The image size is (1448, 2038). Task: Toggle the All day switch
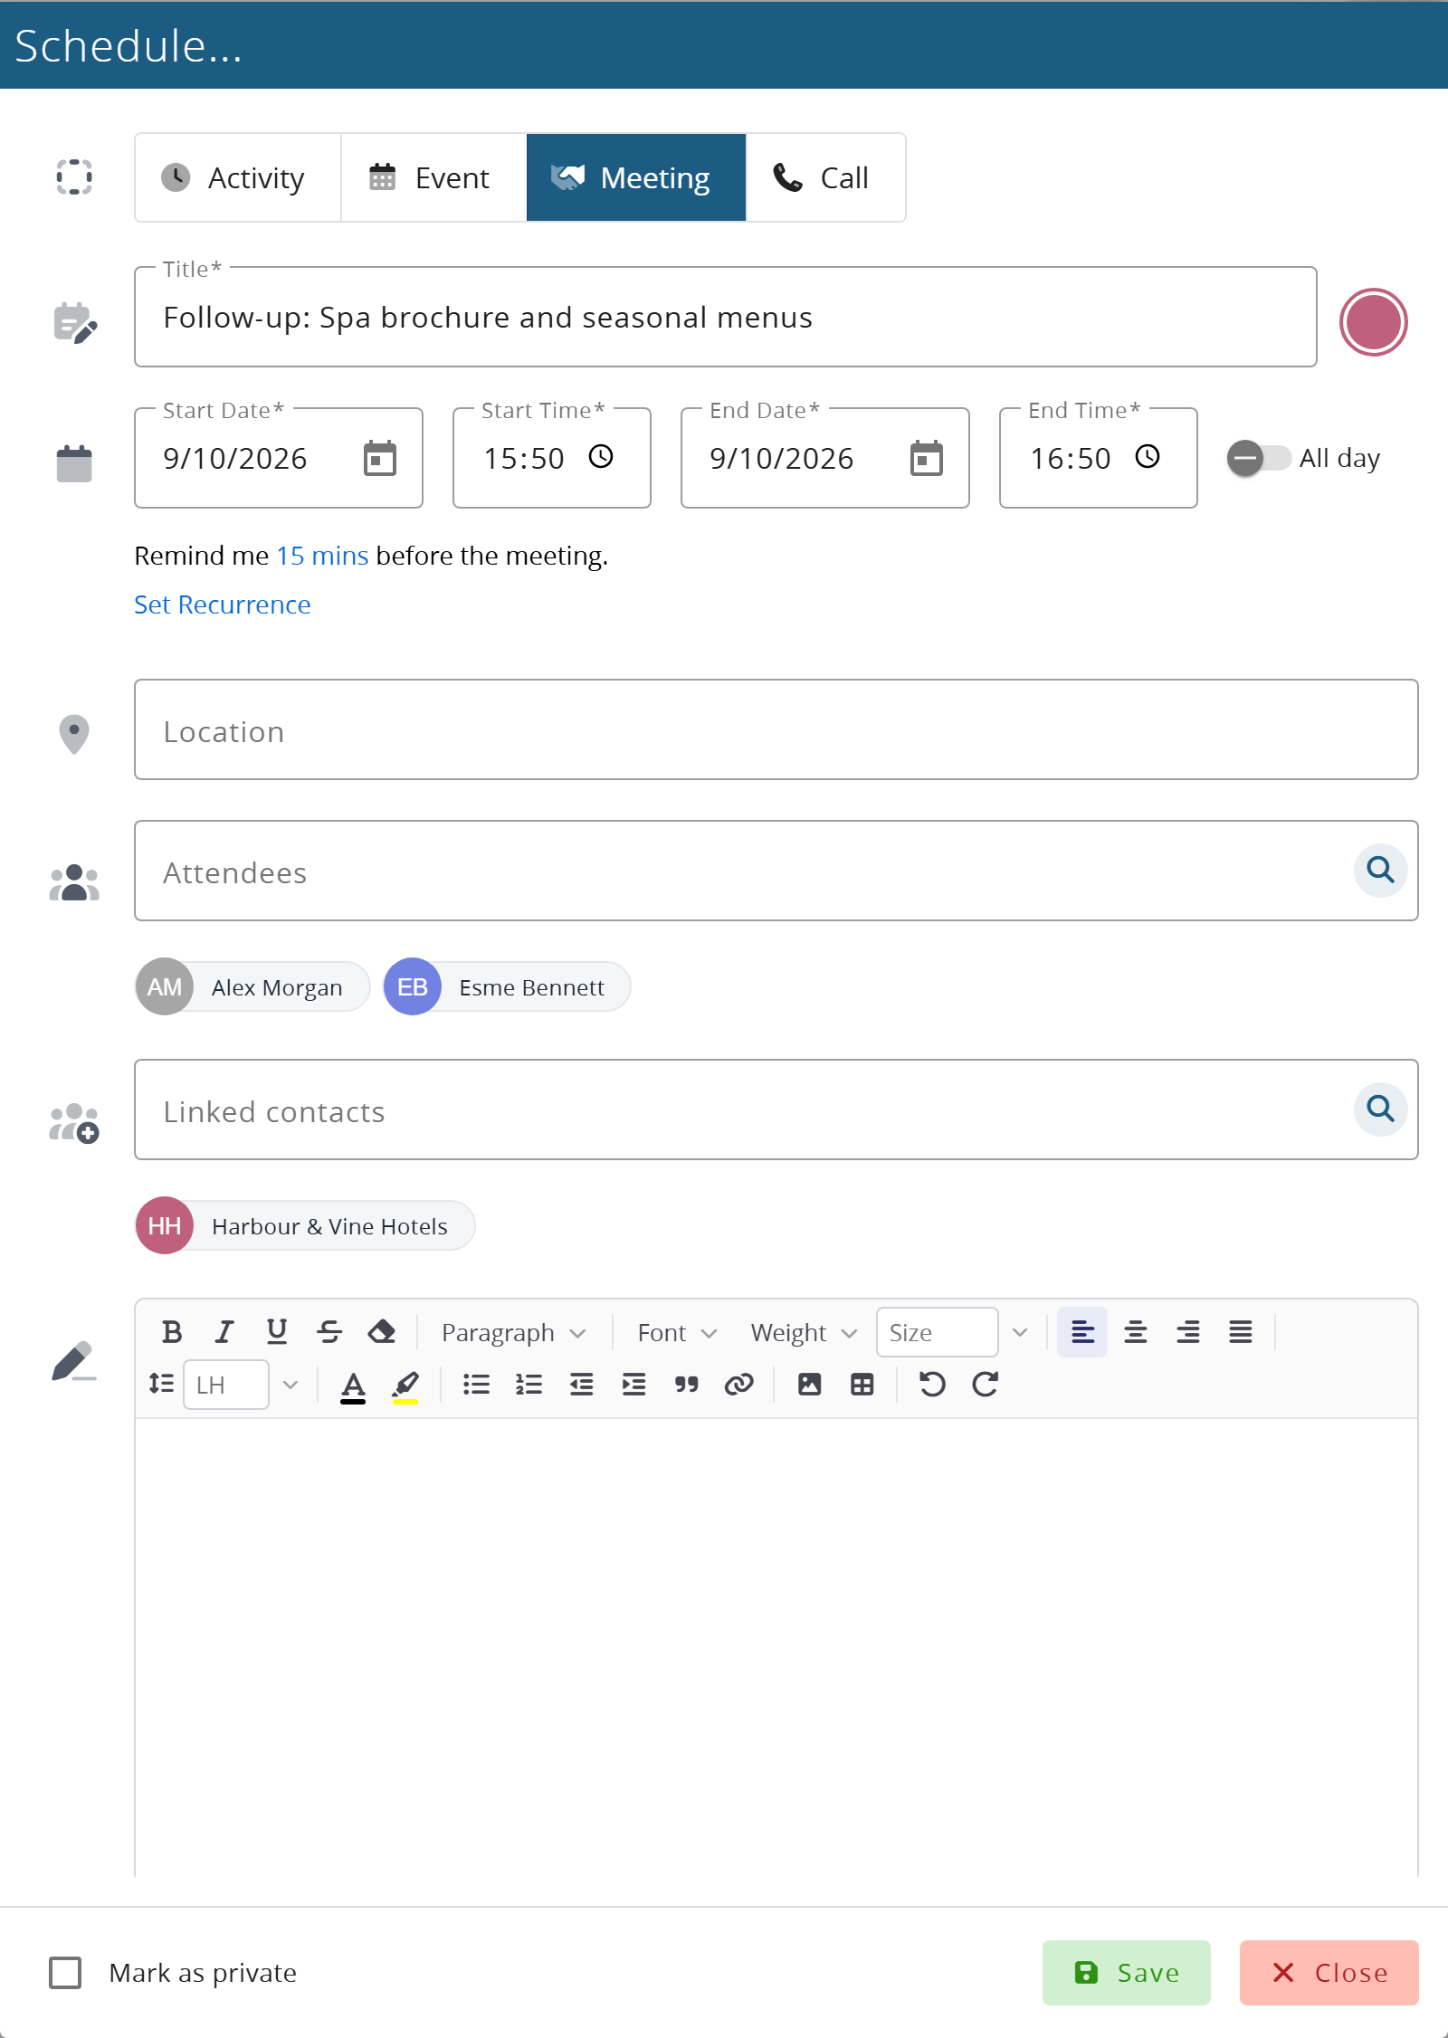pos(1259,458)
